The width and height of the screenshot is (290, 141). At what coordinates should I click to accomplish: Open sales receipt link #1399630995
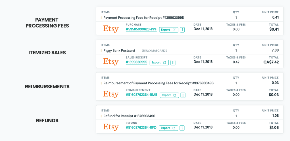pyautogui.click(x=136, y=62)
